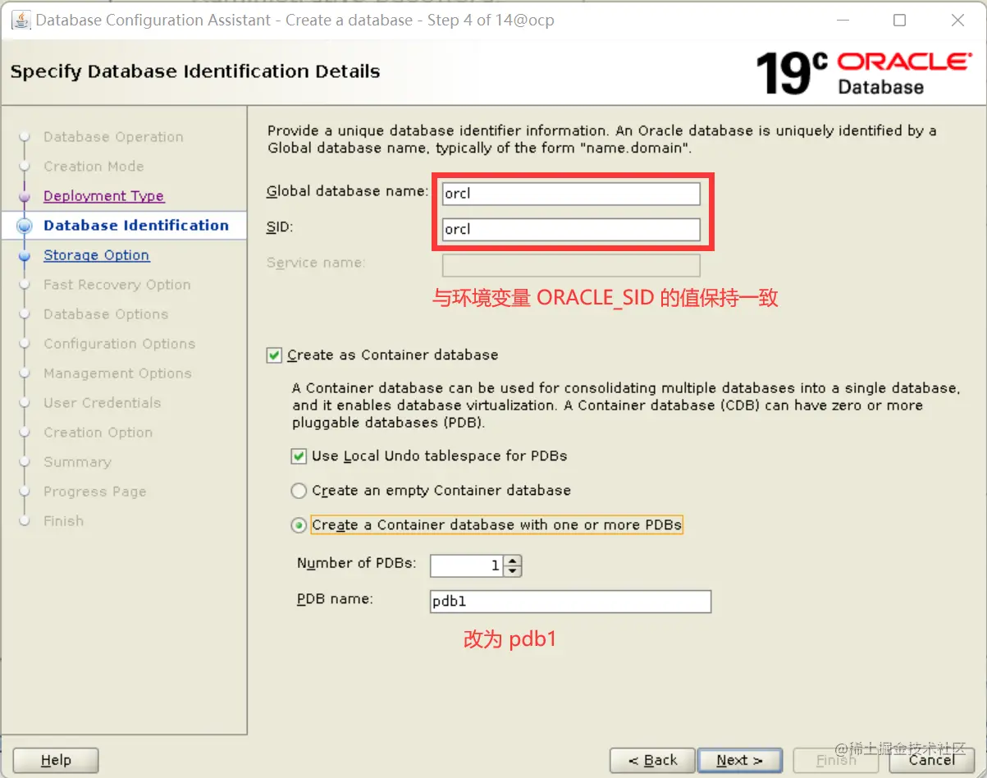The image size is (987, 778).
Task: Click the Database Identification step bullet icon
Action: pos(25,226)
